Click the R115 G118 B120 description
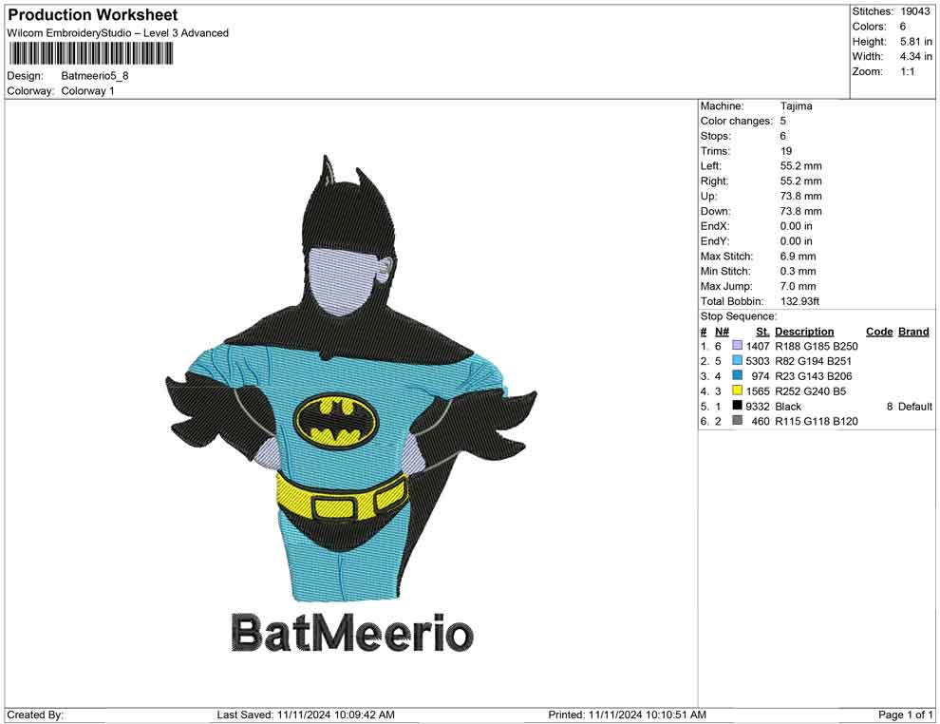This screenshot has width=940, height=724. pyautogui.click(x=816, y=421)
